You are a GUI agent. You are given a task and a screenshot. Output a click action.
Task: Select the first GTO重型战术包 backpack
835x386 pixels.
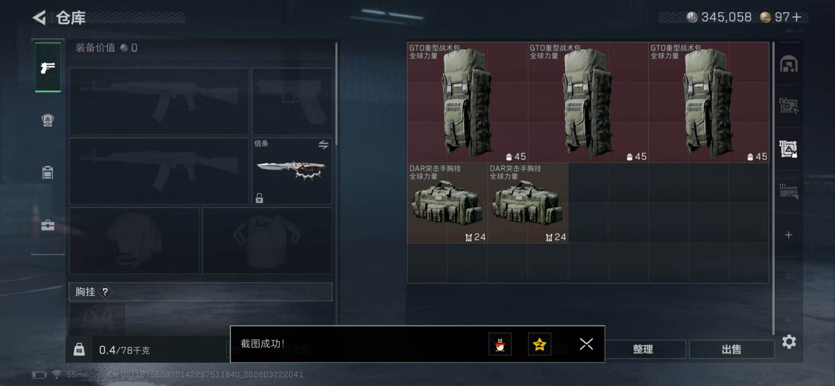467,103
